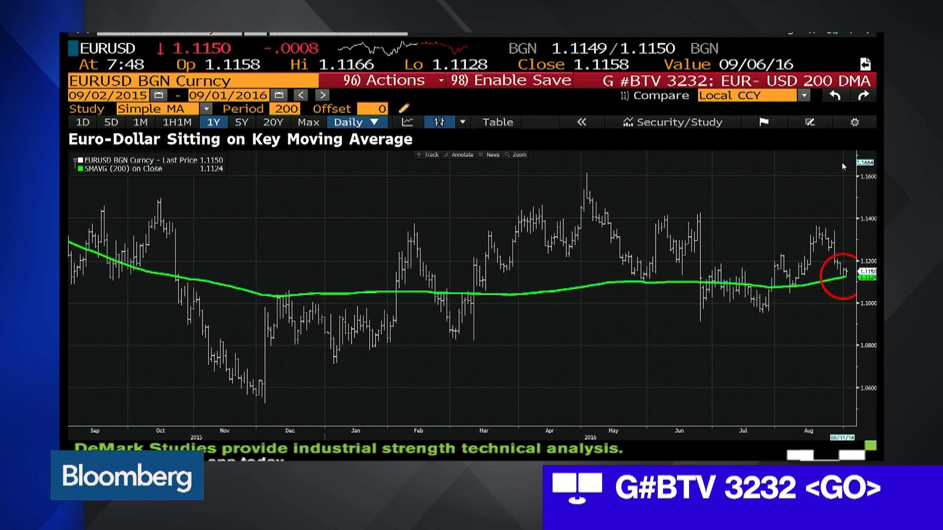This screenshot has height=530, width=943.
Task: Open end date calendar picker
Action: pyautogui.click(x=279, y=95)
